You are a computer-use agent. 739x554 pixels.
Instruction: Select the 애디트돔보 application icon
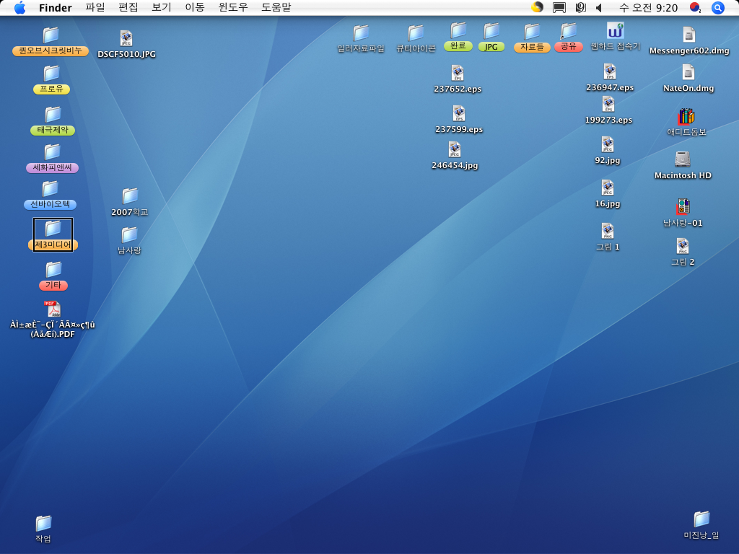coord(686,117)
